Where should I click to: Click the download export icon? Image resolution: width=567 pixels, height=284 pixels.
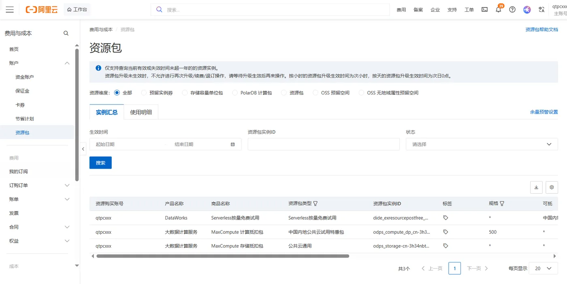[536, 187]
